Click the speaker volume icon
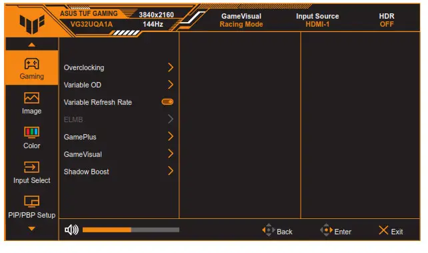The width and height of the screenshot is (428, 253). pos(71,230)
